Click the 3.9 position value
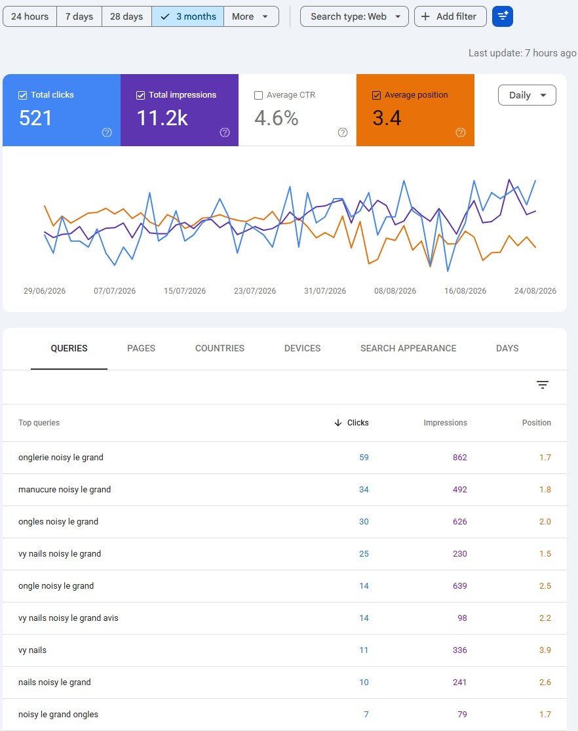 (x=545, y=650)
